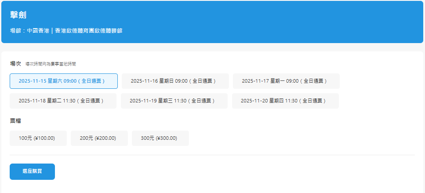Select the 100元 (¥100.00) ticket tier
Viewport: 425px width, 193px height.
click(38, 138)
